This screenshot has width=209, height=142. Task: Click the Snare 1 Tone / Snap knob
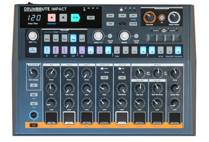pyautogui.click(x=69, y=88)
